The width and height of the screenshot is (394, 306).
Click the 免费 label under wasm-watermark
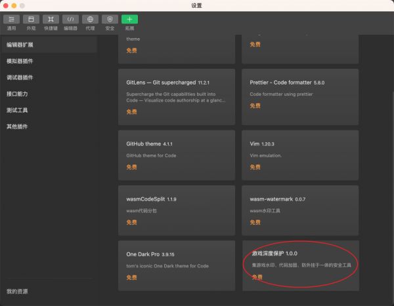[x=255, y=222]
